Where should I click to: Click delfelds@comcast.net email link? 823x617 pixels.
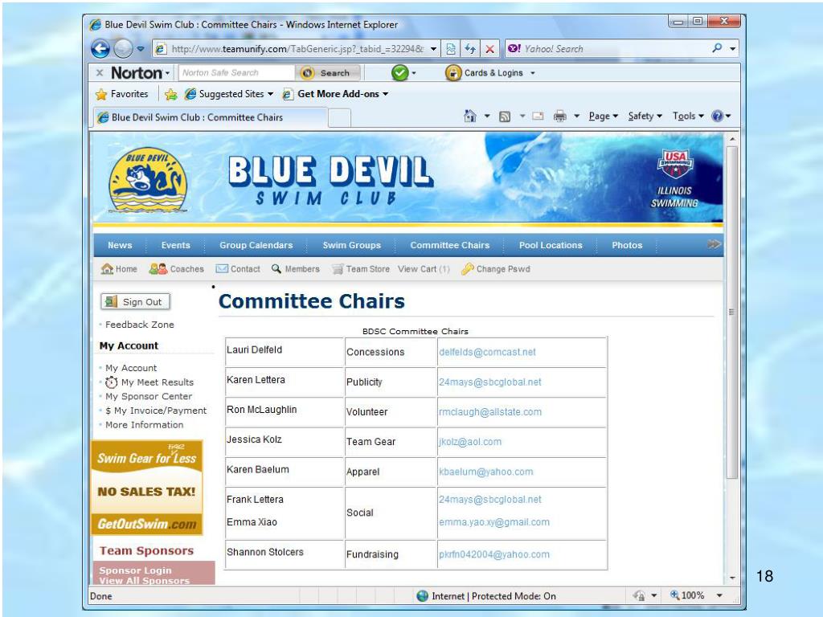[x=487, y=352]
